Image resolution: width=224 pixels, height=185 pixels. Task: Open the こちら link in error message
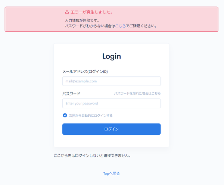(x=121, y=26)
